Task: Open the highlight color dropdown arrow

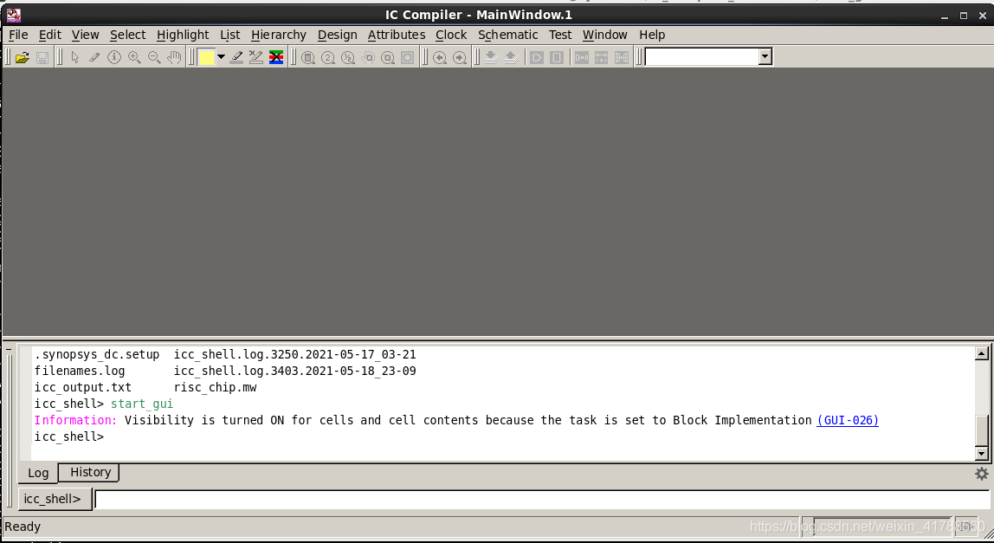Action: click(221, 57)
